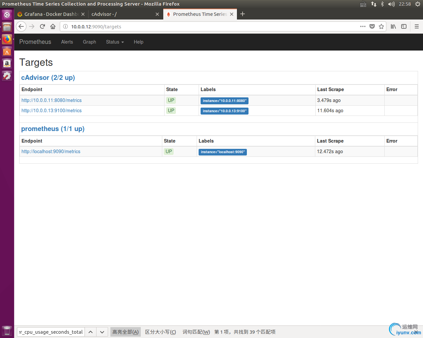The width and height of the screenshot is (423, 338).
Task: Save this page to Pocket
Action: point(372,26)
